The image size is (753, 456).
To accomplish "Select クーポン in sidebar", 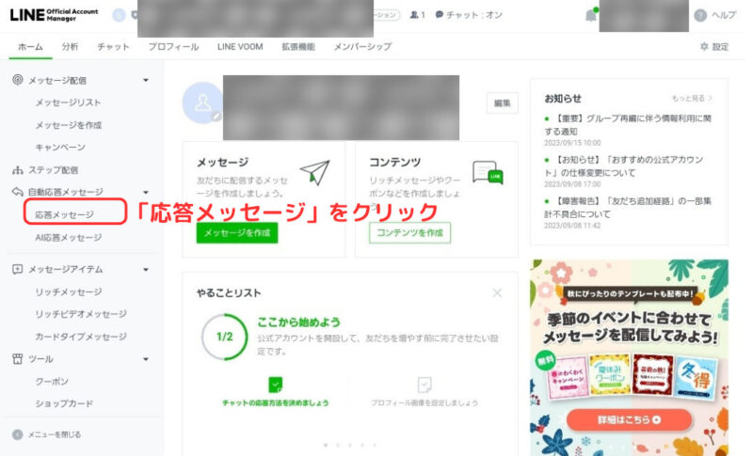I will [x=52, y=381].
